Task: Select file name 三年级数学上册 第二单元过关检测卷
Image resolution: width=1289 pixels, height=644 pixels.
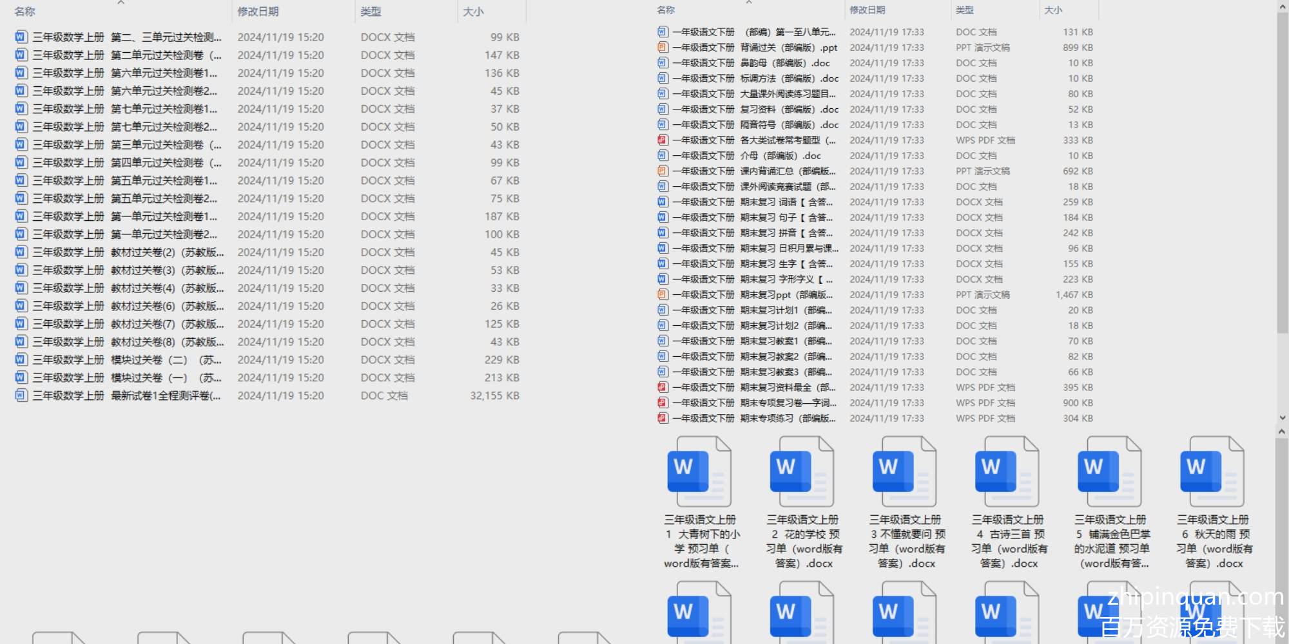Action: pos(127,55)
